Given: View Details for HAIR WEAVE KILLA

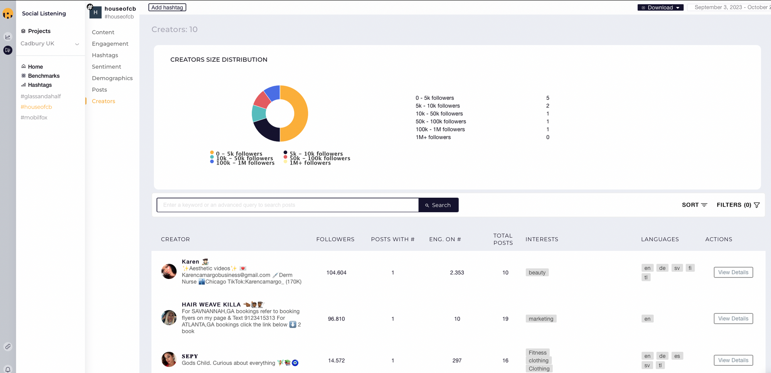Looking at the screenshot, I should pyautogui.click(x=733, y=319).
